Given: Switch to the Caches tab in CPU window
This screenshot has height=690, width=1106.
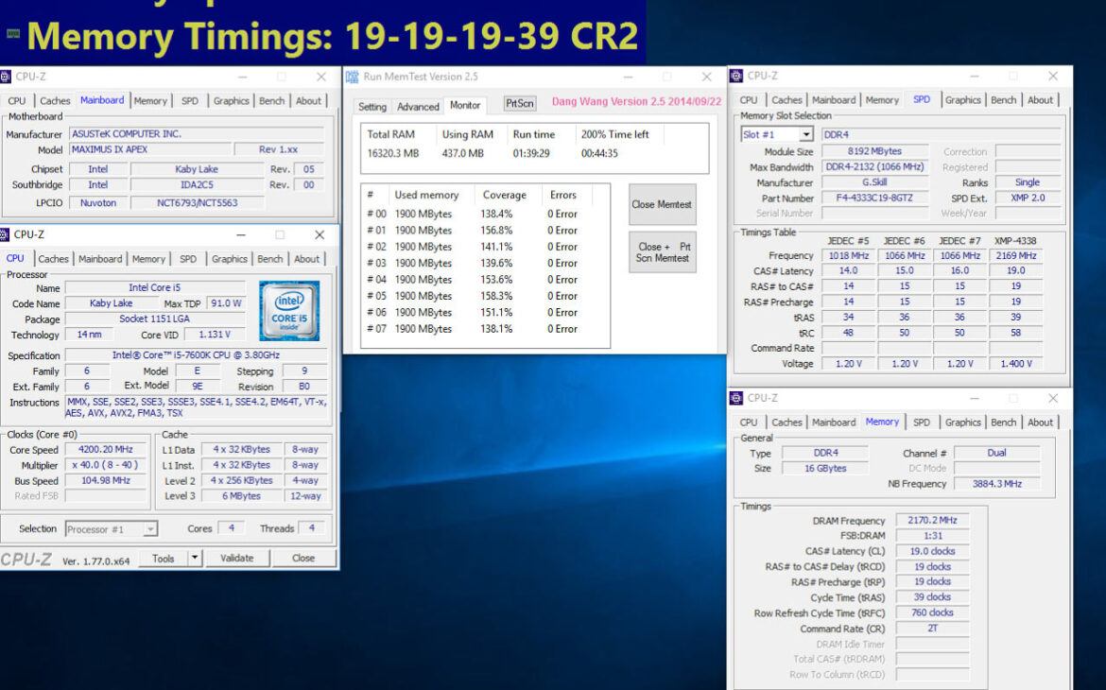Looking at the screenshot, I should click(x=53, y=258).
